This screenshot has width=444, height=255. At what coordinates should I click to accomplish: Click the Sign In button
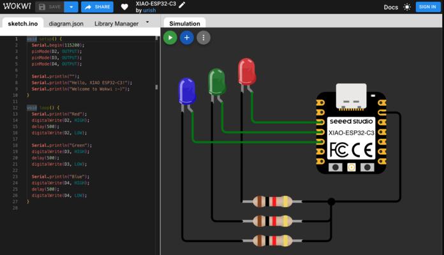(427, 7)
